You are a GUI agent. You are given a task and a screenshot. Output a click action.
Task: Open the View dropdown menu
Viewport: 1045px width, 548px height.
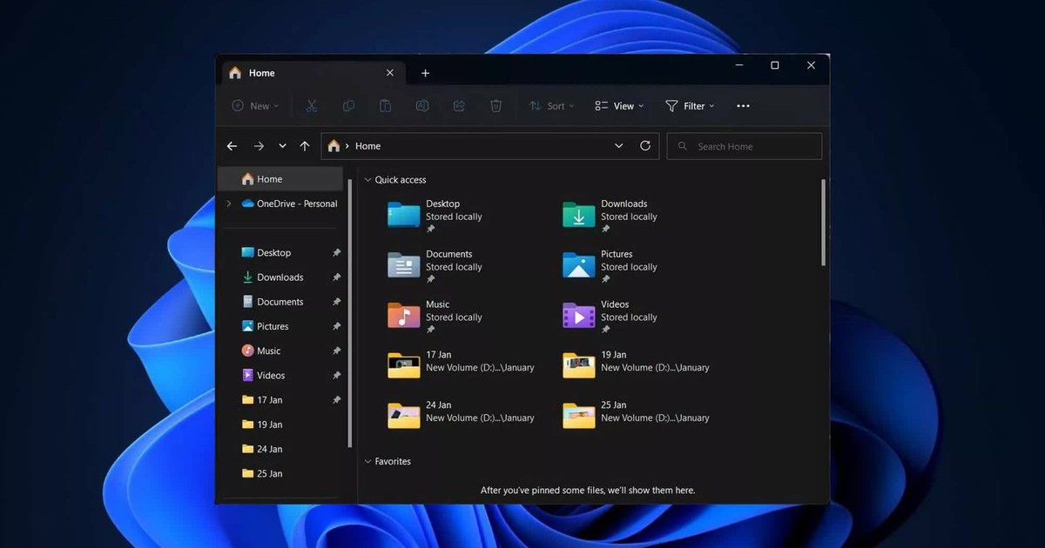(x=619, y=106)
